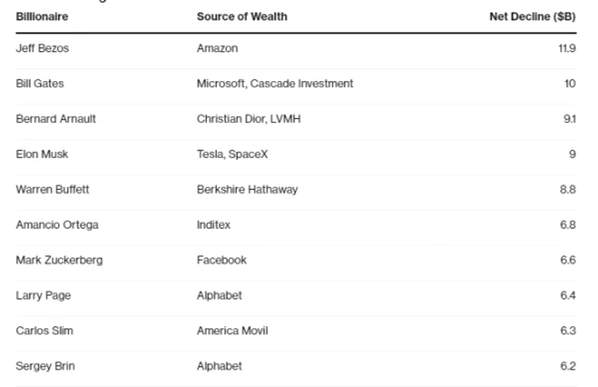
Task: Click the 11.9 net decline value
Action: coord(566,49)
